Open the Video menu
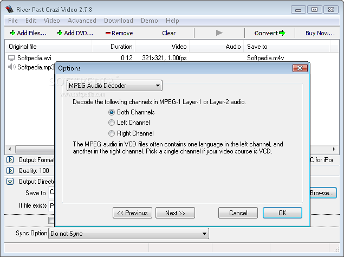Viewport: 344px width, 257px height. pos(52,21)
